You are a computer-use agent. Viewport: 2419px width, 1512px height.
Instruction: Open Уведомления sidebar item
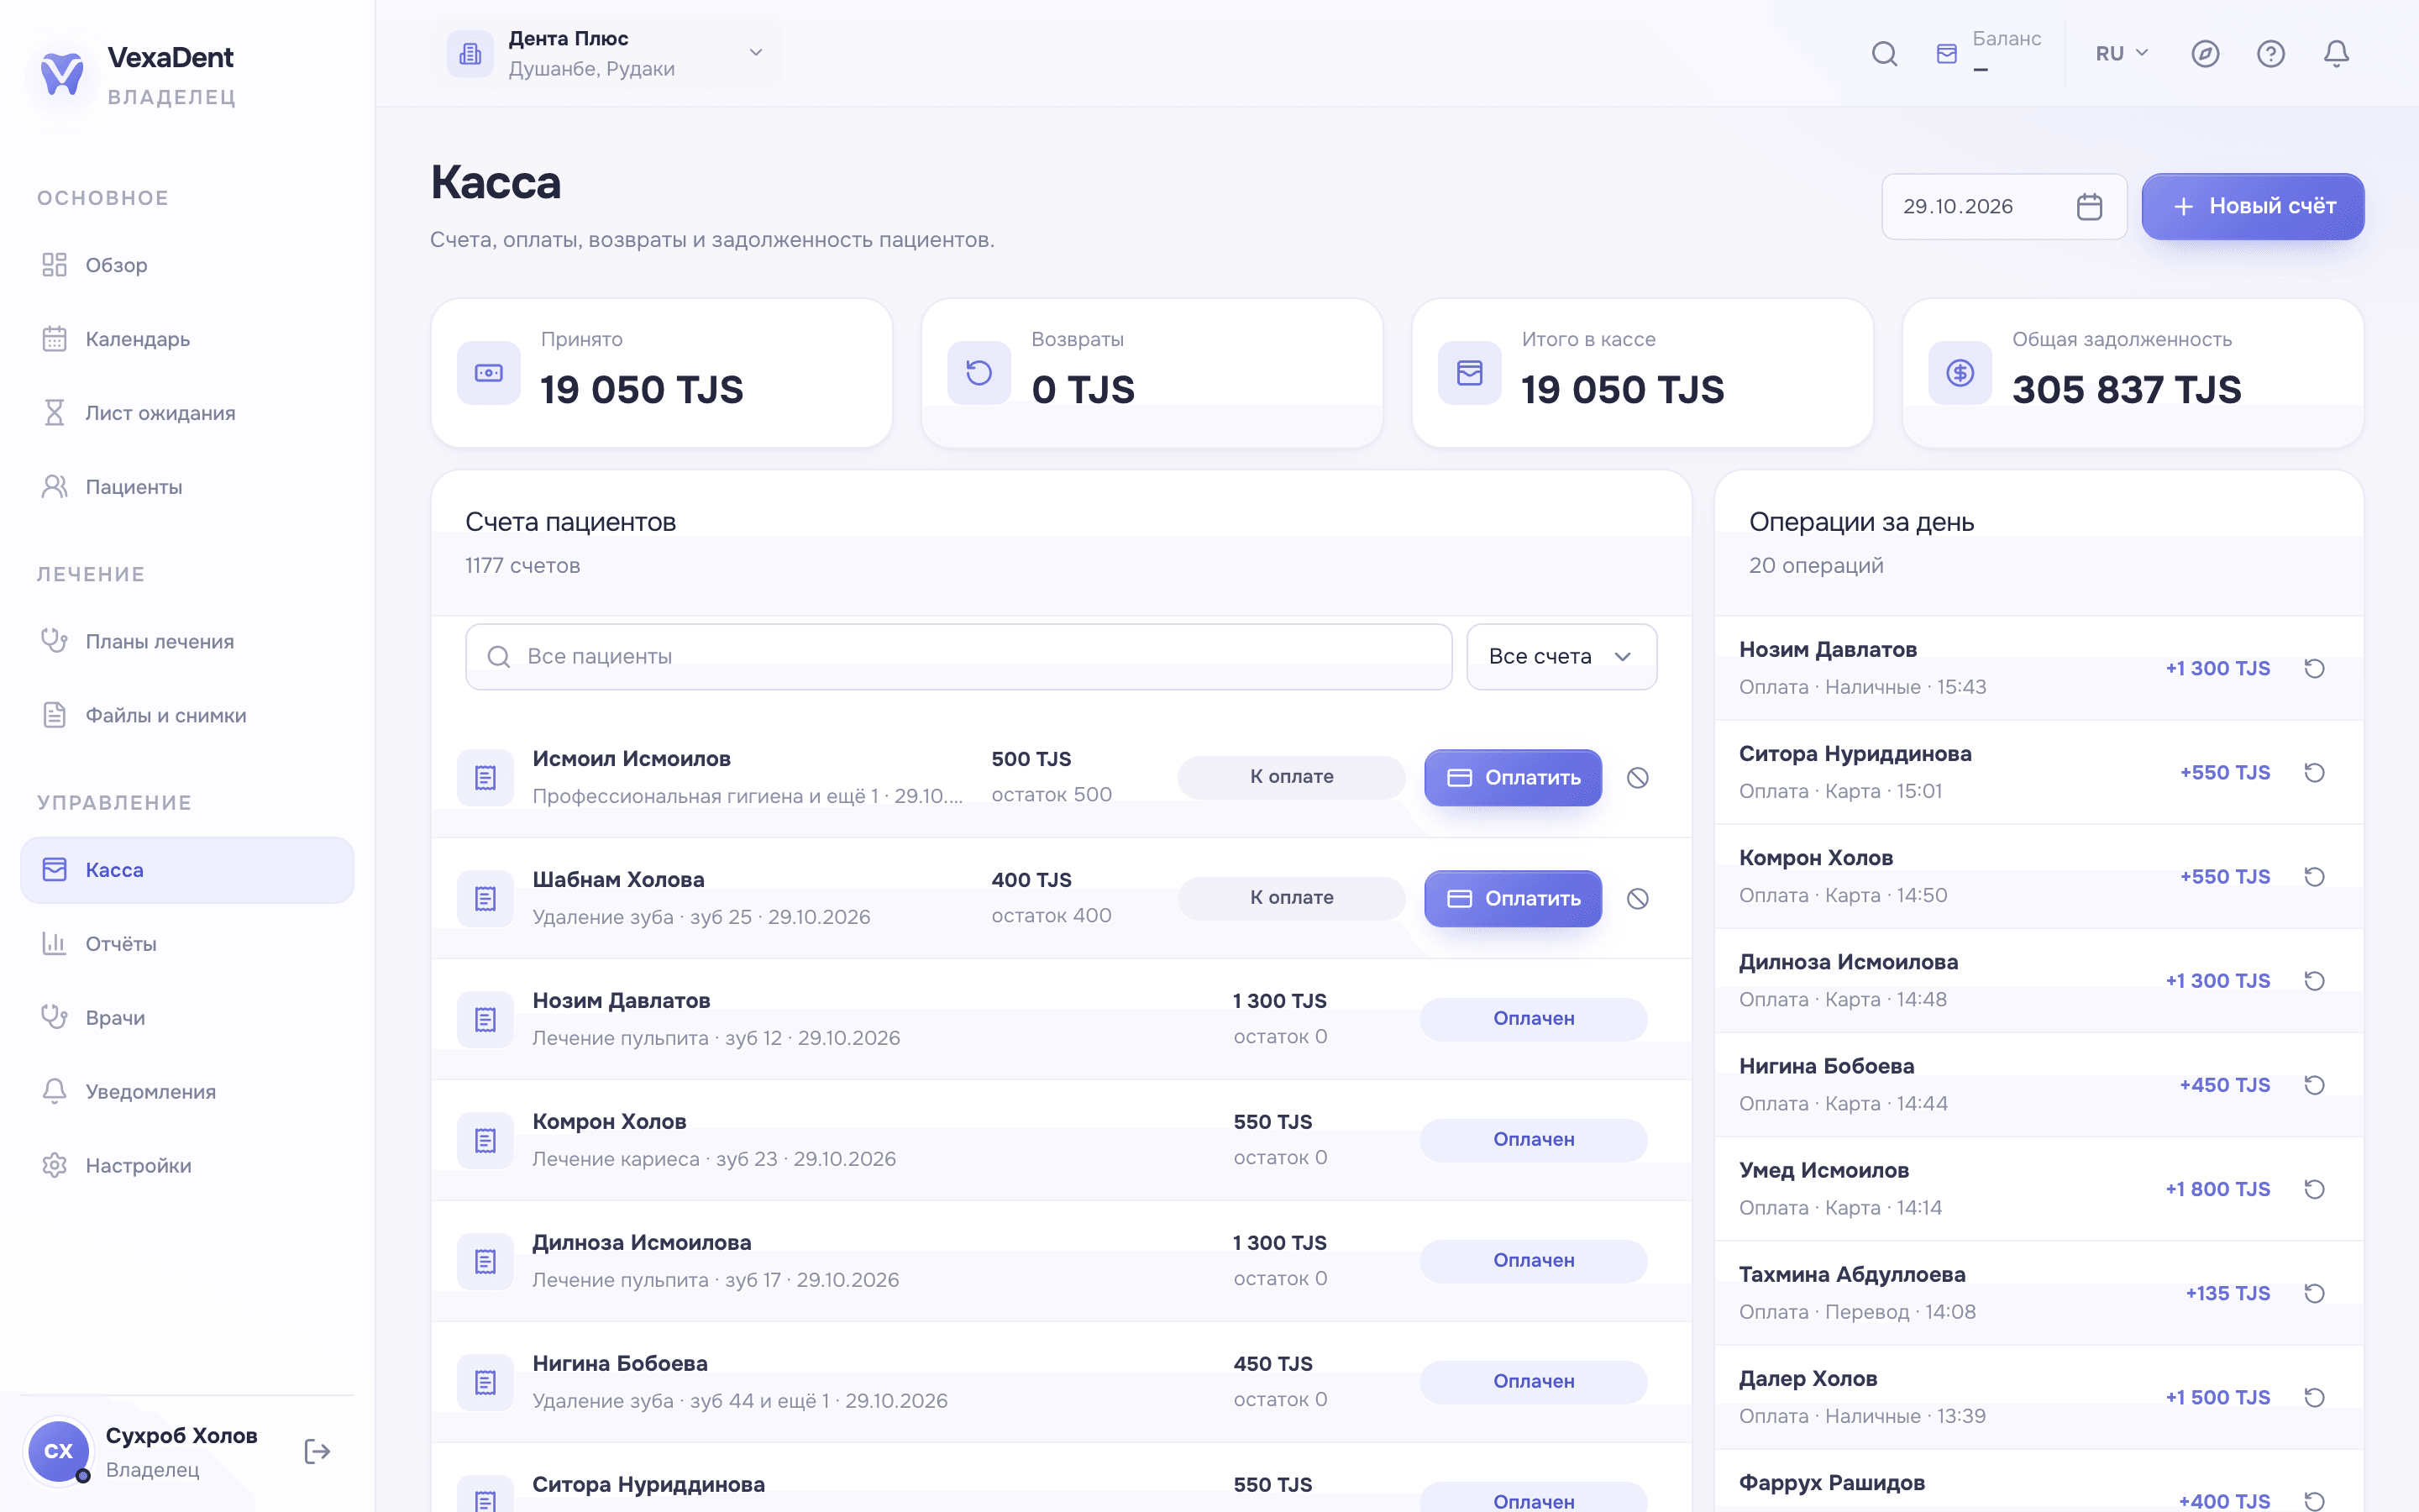pos(187,1092)
